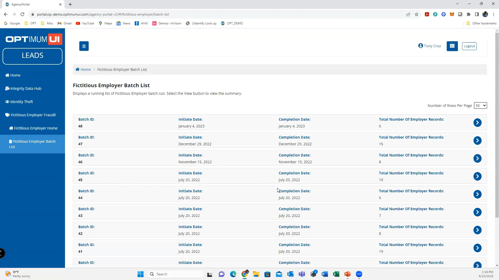Click Completion Date November 15, 2022
499x280 pixels.
pos(295,162)
